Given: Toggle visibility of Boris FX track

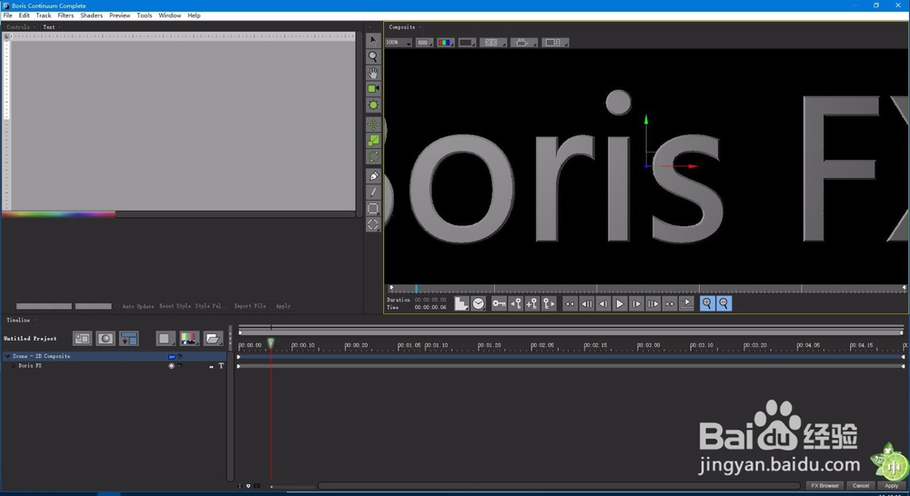Looking at the screenshot, I should point(180,365).
